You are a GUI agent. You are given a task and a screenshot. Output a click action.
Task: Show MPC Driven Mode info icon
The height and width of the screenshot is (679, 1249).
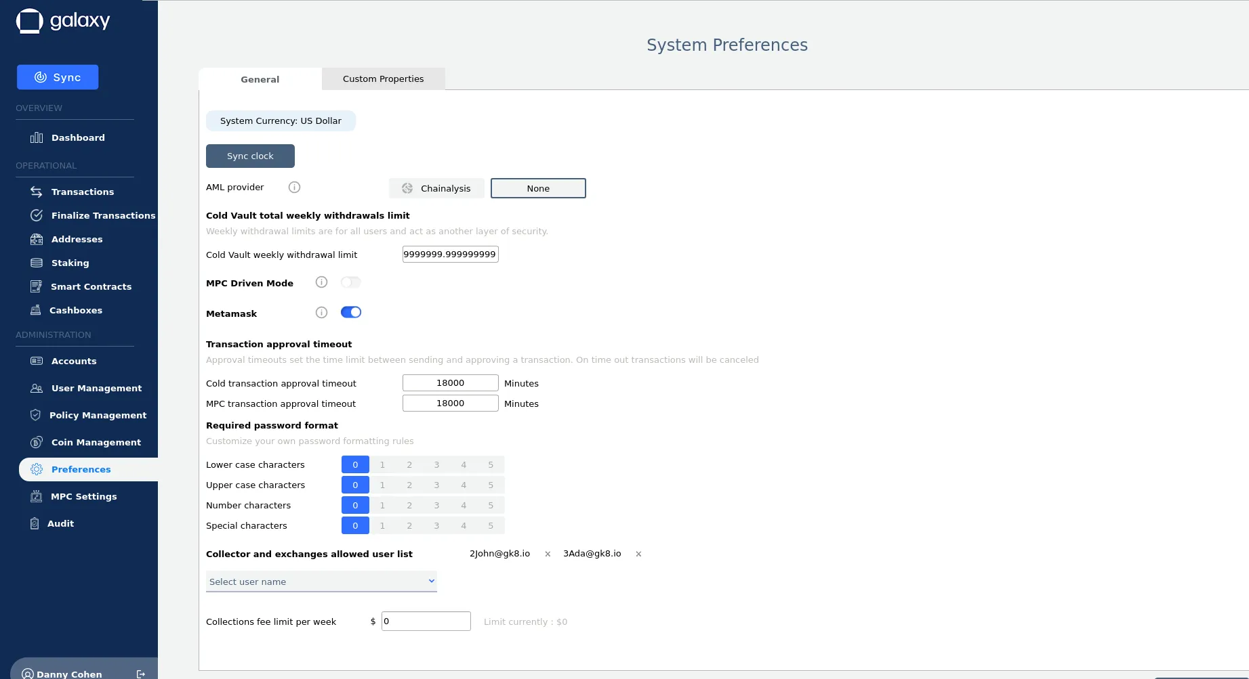pos(321,282)
